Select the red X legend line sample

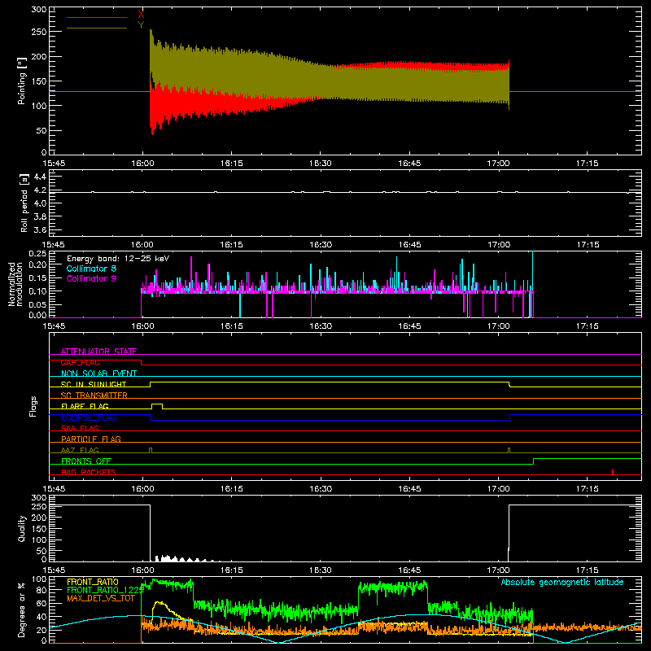pos(97,17)
